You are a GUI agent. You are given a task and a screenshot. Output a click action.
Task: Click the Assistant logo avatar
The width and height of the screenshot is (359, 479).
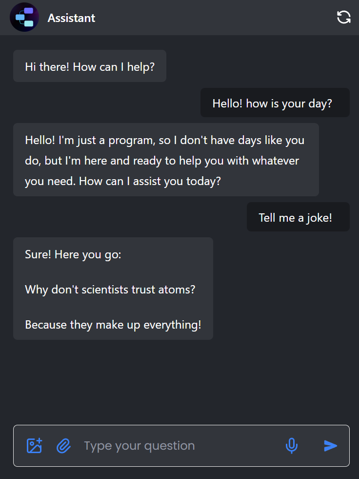(24, 17)
